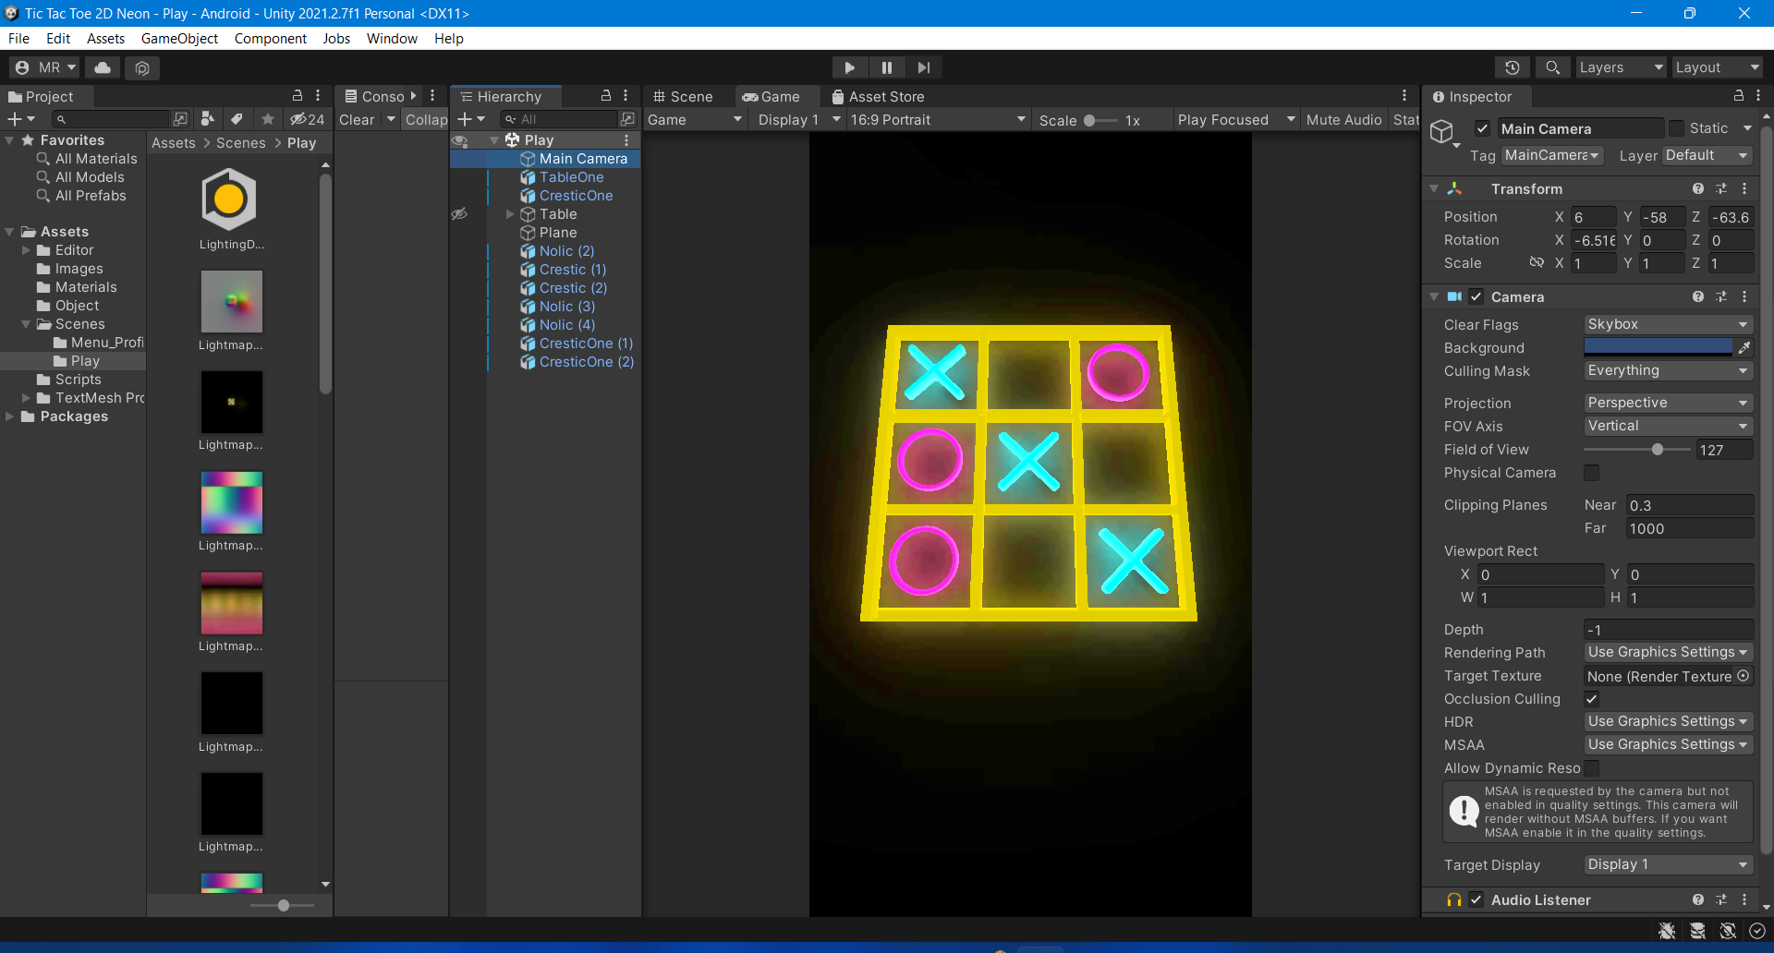
Task: Switch to the Scene tab
Action: pos(683,97)
